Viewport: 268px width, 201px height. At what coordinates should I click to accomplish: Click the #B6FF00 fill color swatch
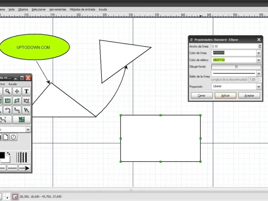click(219, 60)
